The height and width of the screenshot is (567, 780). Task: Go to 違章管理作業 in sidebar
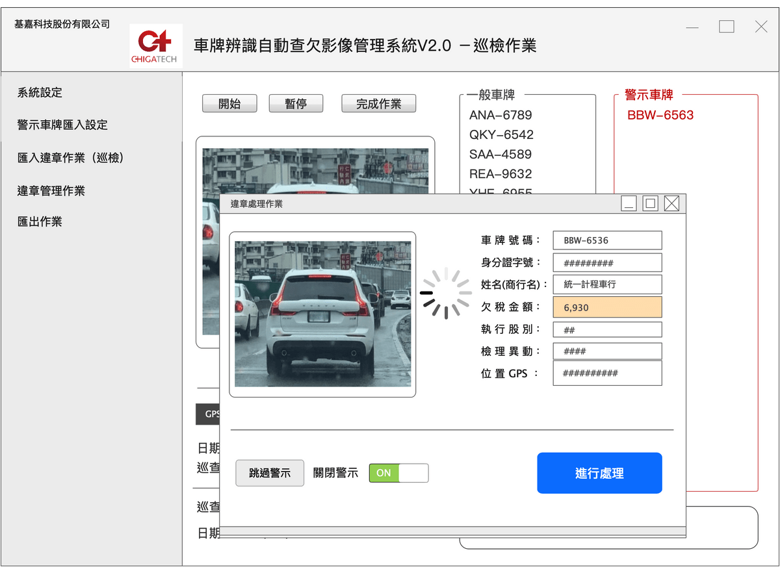click(51, 191)
